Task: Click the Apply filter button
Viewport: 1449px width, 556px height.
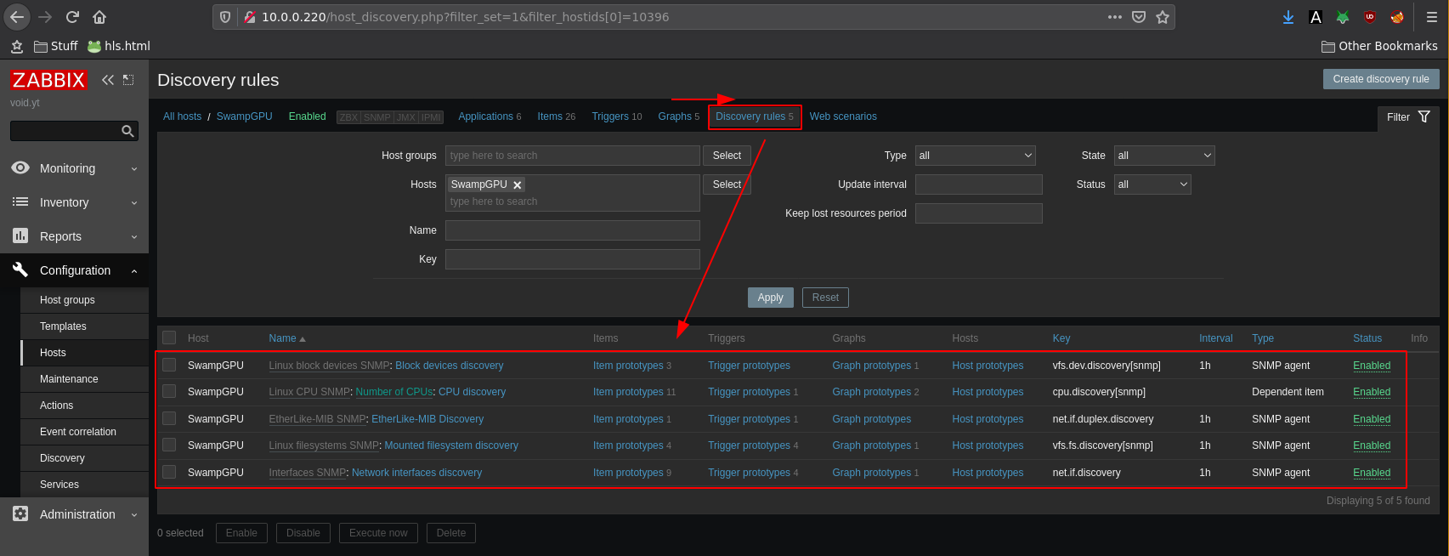Action: point(771,298)
